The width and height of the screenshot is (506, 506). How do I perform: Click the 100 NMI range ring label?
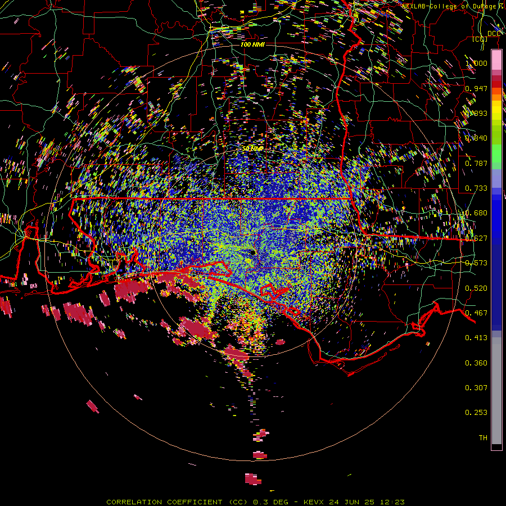(x=252, y=44)
